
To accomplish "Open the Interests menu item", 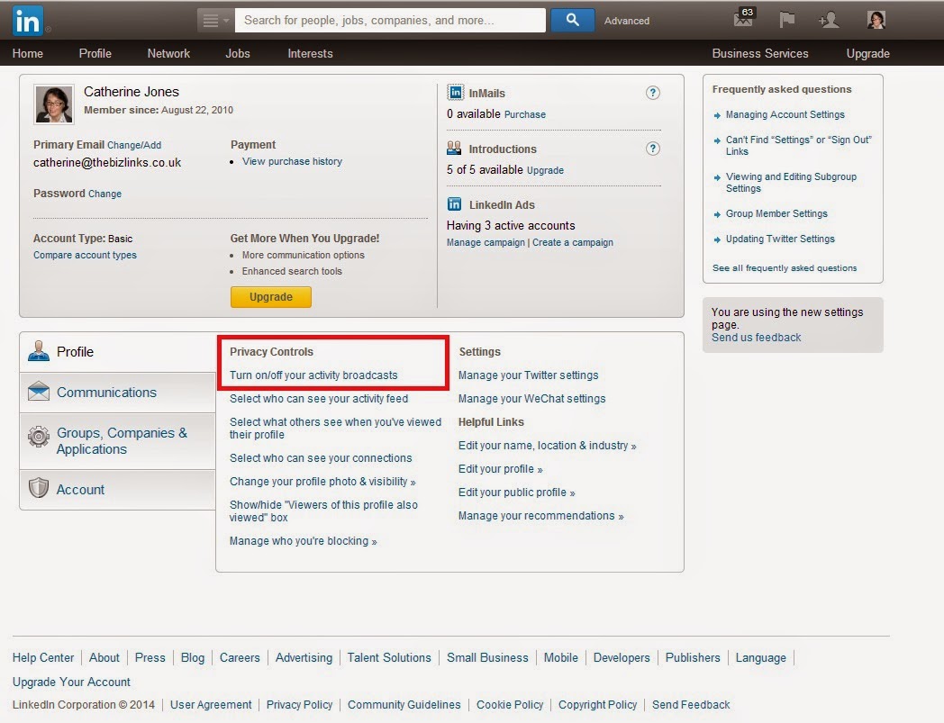I will [x=310, y=53].
